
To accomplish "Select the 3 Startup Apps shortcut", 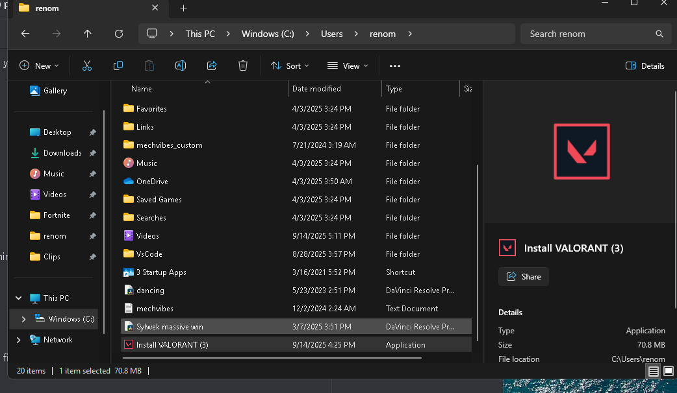I will tap(296, 272).
